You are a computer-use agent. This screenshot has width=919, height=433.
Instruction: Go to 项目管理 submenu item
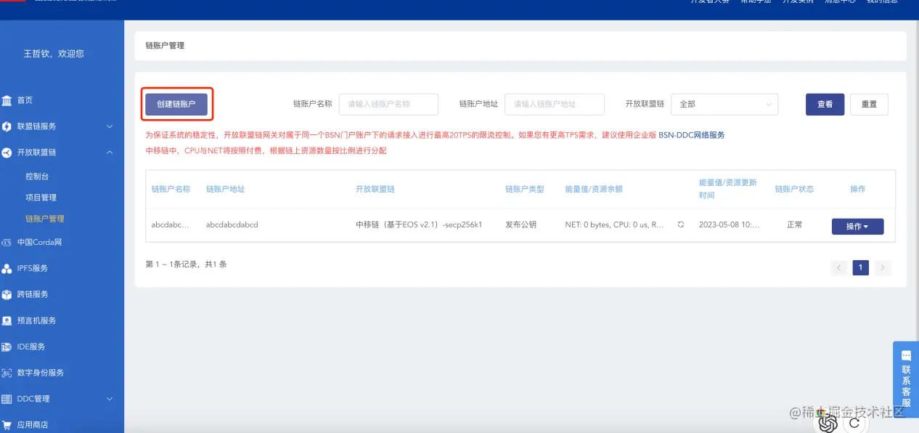click(41, 198)
